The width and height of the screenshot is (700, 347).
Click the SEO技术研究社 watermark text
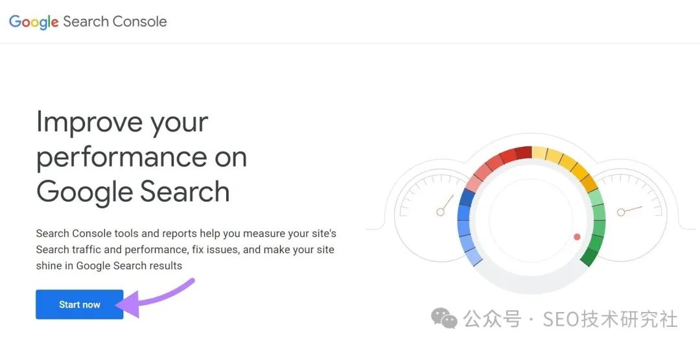[609, 319]
